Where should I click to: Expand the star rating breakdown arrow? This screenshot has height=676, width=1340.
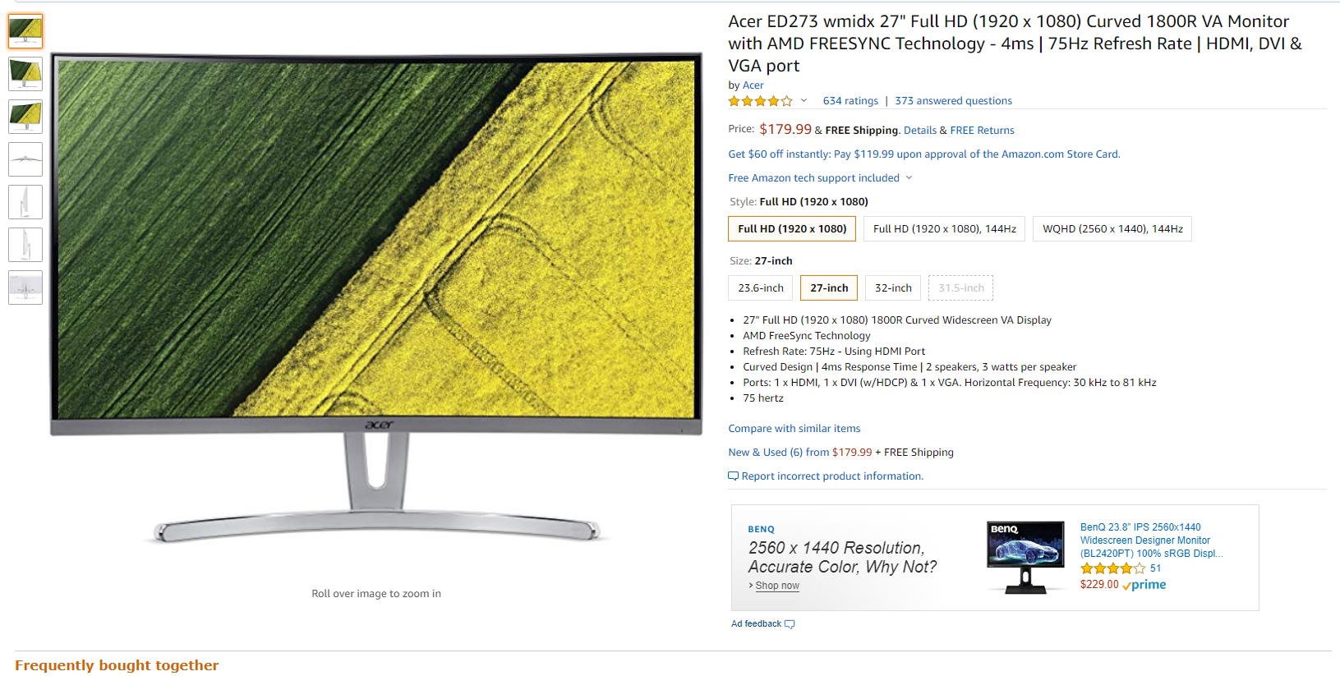coord(804,101)
